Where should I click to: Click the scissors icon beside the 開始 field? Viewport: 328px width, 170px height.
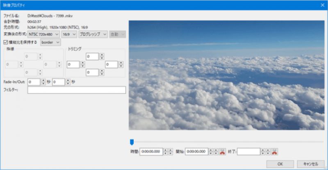(x=223, y=152)
